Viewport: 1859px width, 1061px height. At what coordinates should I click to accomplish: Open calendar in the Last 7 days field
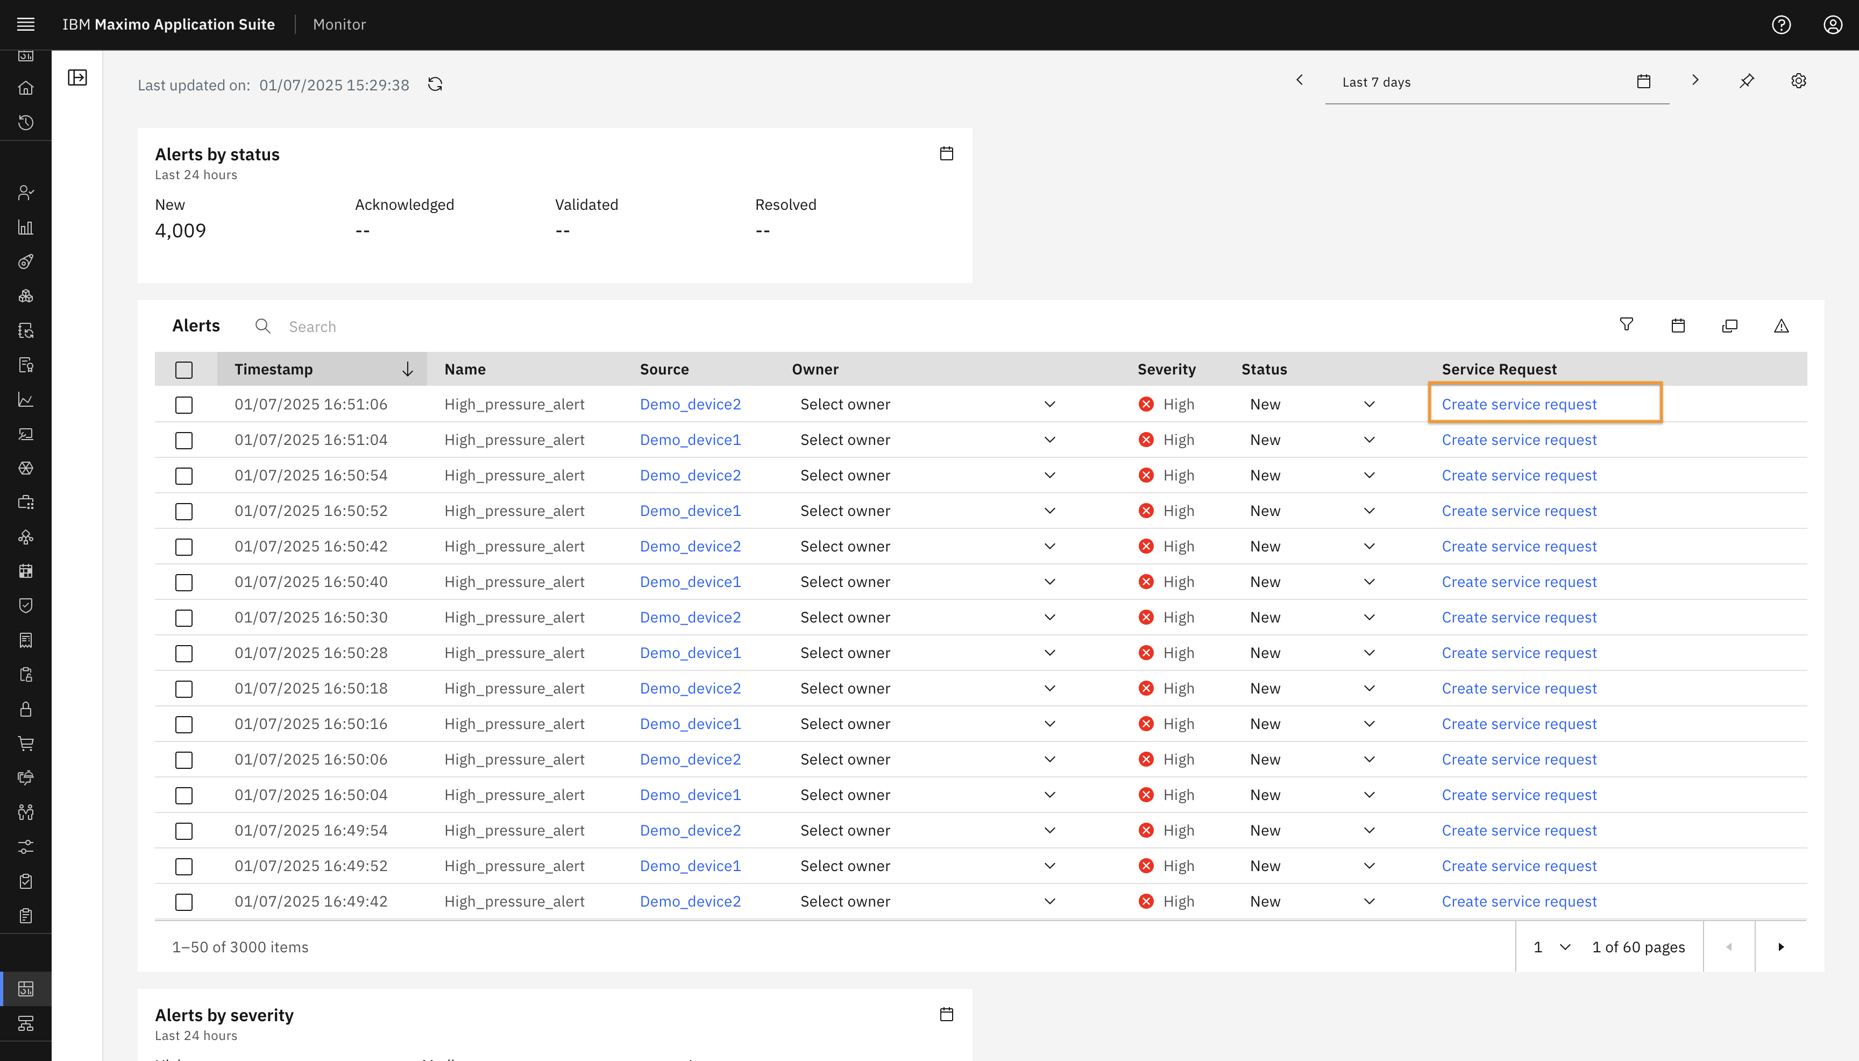(1643, 82)
